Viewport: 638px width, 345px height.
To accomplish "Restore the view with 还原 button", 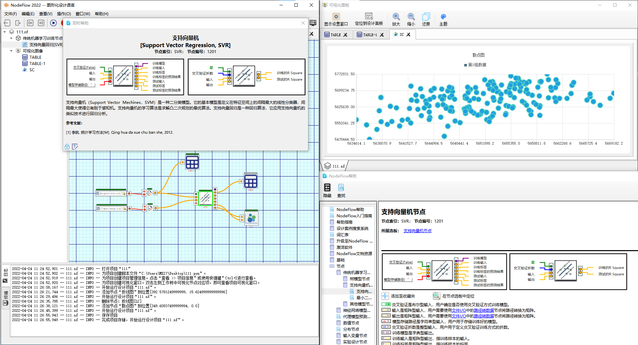I will (x=426, y=20).
